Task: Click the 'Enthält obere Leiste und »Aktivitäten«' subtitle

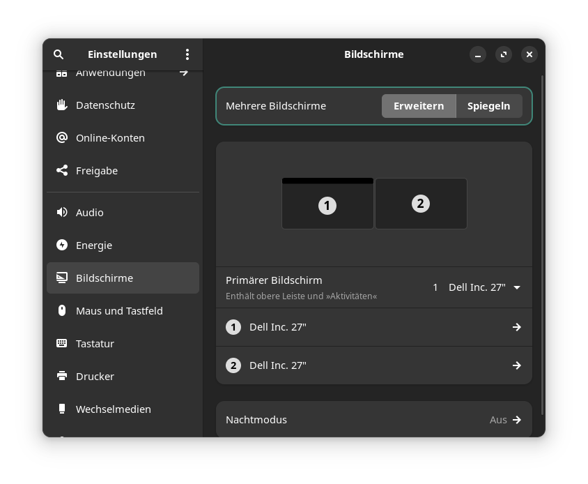Action: (x=301, y=296)
